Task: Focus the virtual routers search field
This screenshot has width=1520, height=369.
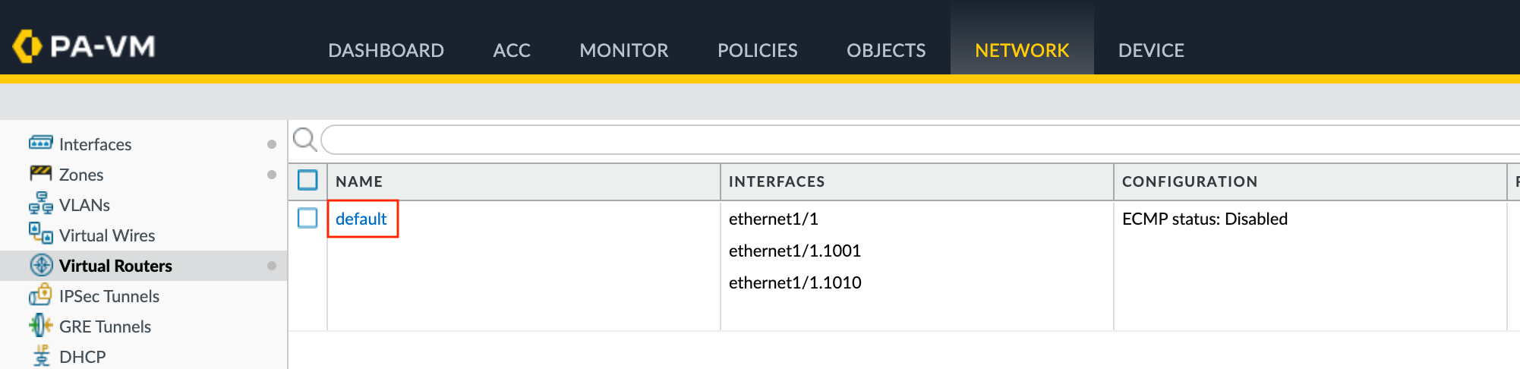Action: click(911, 140)
